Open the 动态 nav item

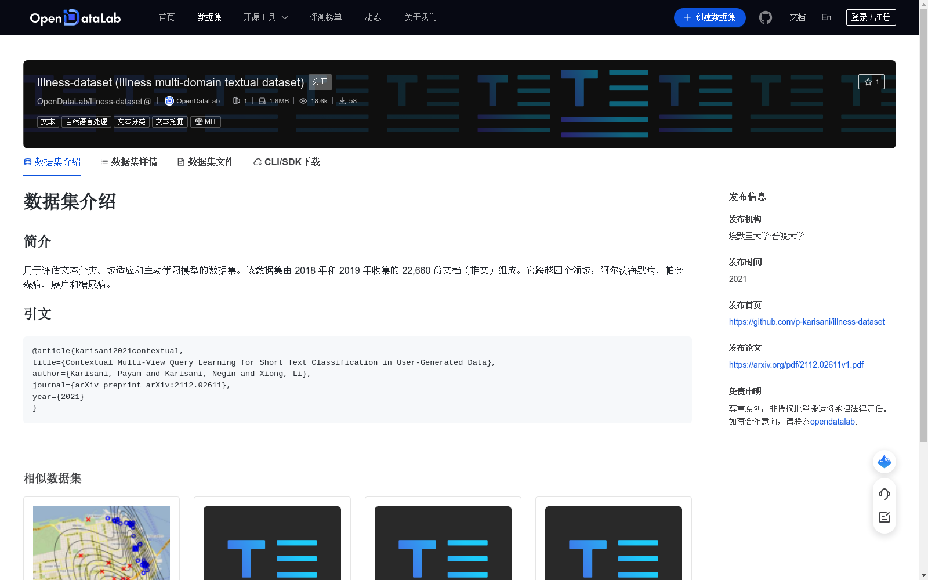[373, 17]
